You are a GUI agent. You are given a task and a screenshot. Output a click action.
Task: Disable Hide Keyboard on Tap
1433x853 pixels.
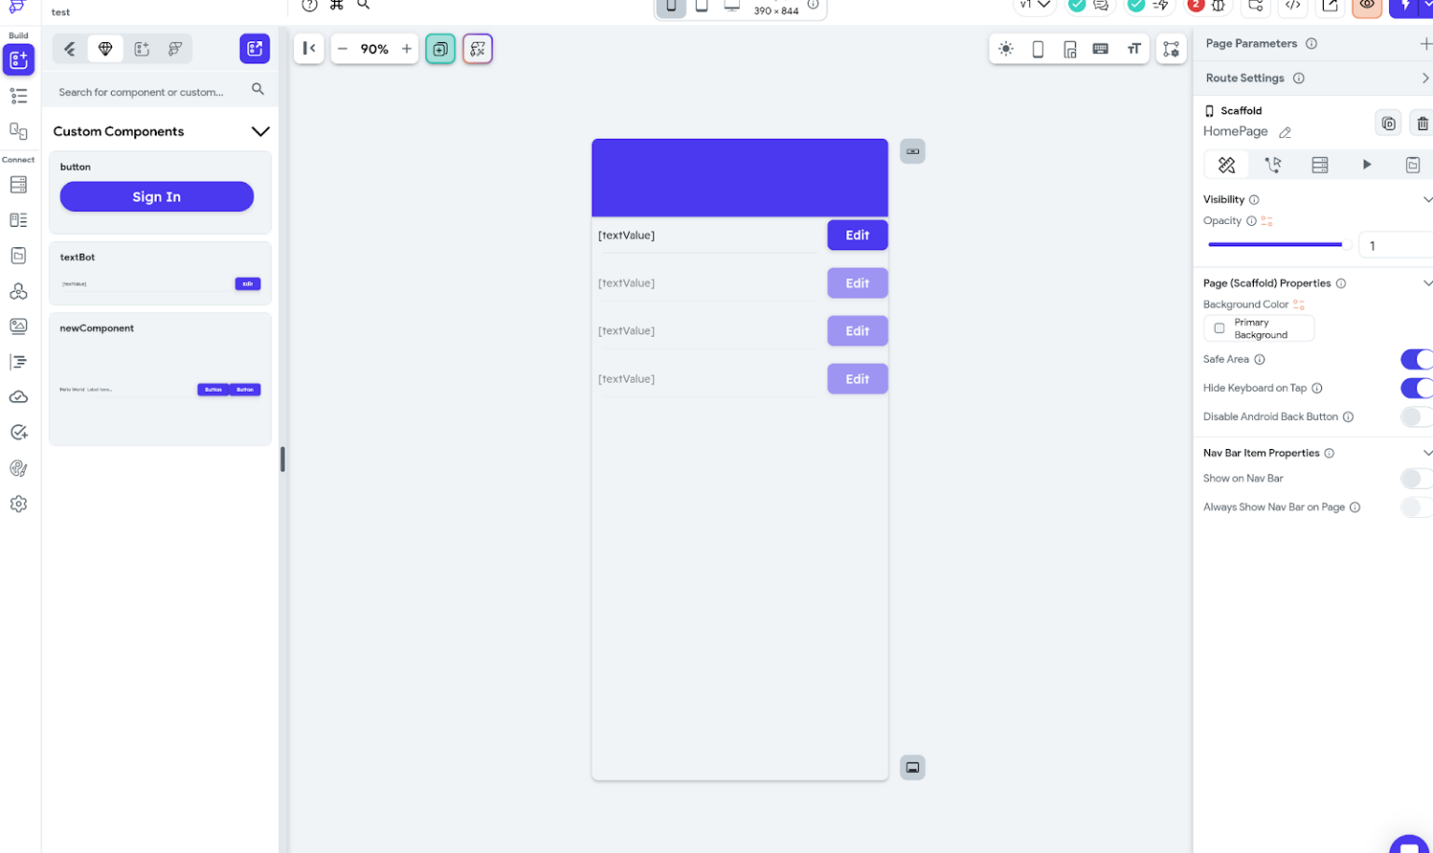[1417, 388]
